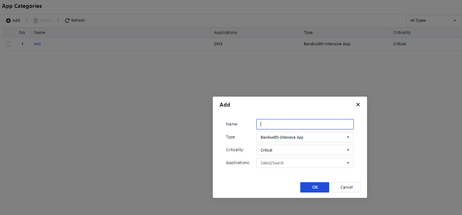Click the Type column header

tap(308, 32)
